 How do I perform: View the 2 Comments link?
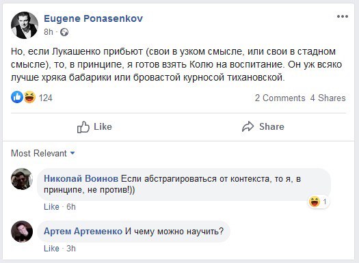[x=280, y=98]
